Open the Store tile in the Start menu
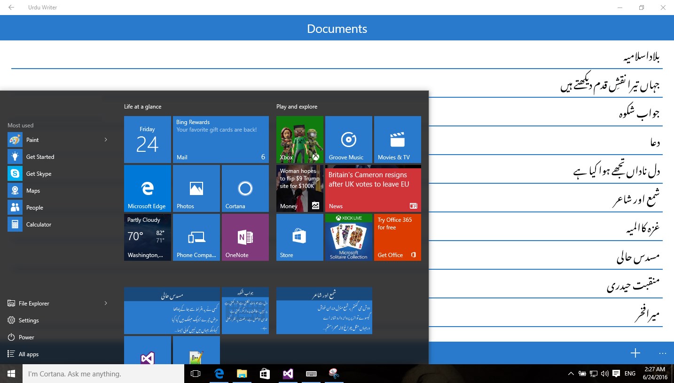674x383 pixels. (300, 237)
